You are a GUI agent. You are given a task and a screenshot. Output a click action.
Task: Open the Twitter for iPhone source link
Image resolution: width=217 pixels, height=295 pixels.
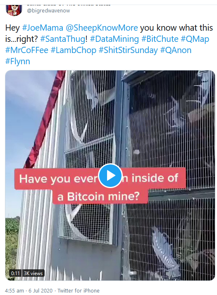[79, 290]
